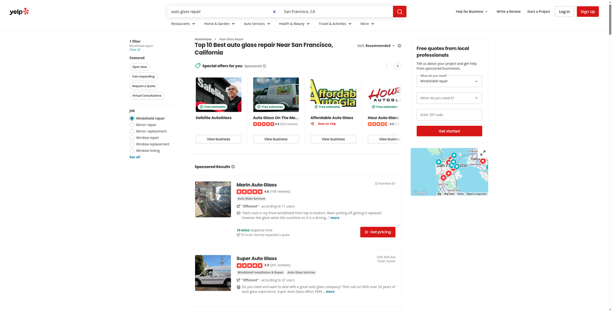612x312 pixels.
Task: Toggle the Open Now filter
Action: (140, 67)
